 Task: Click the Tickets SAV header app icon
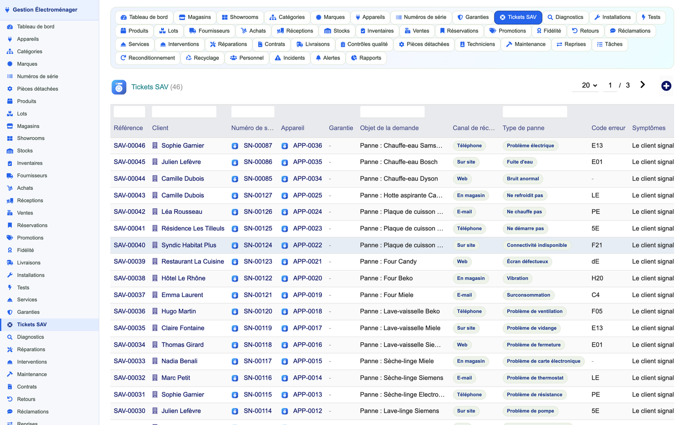click(119, 87)
